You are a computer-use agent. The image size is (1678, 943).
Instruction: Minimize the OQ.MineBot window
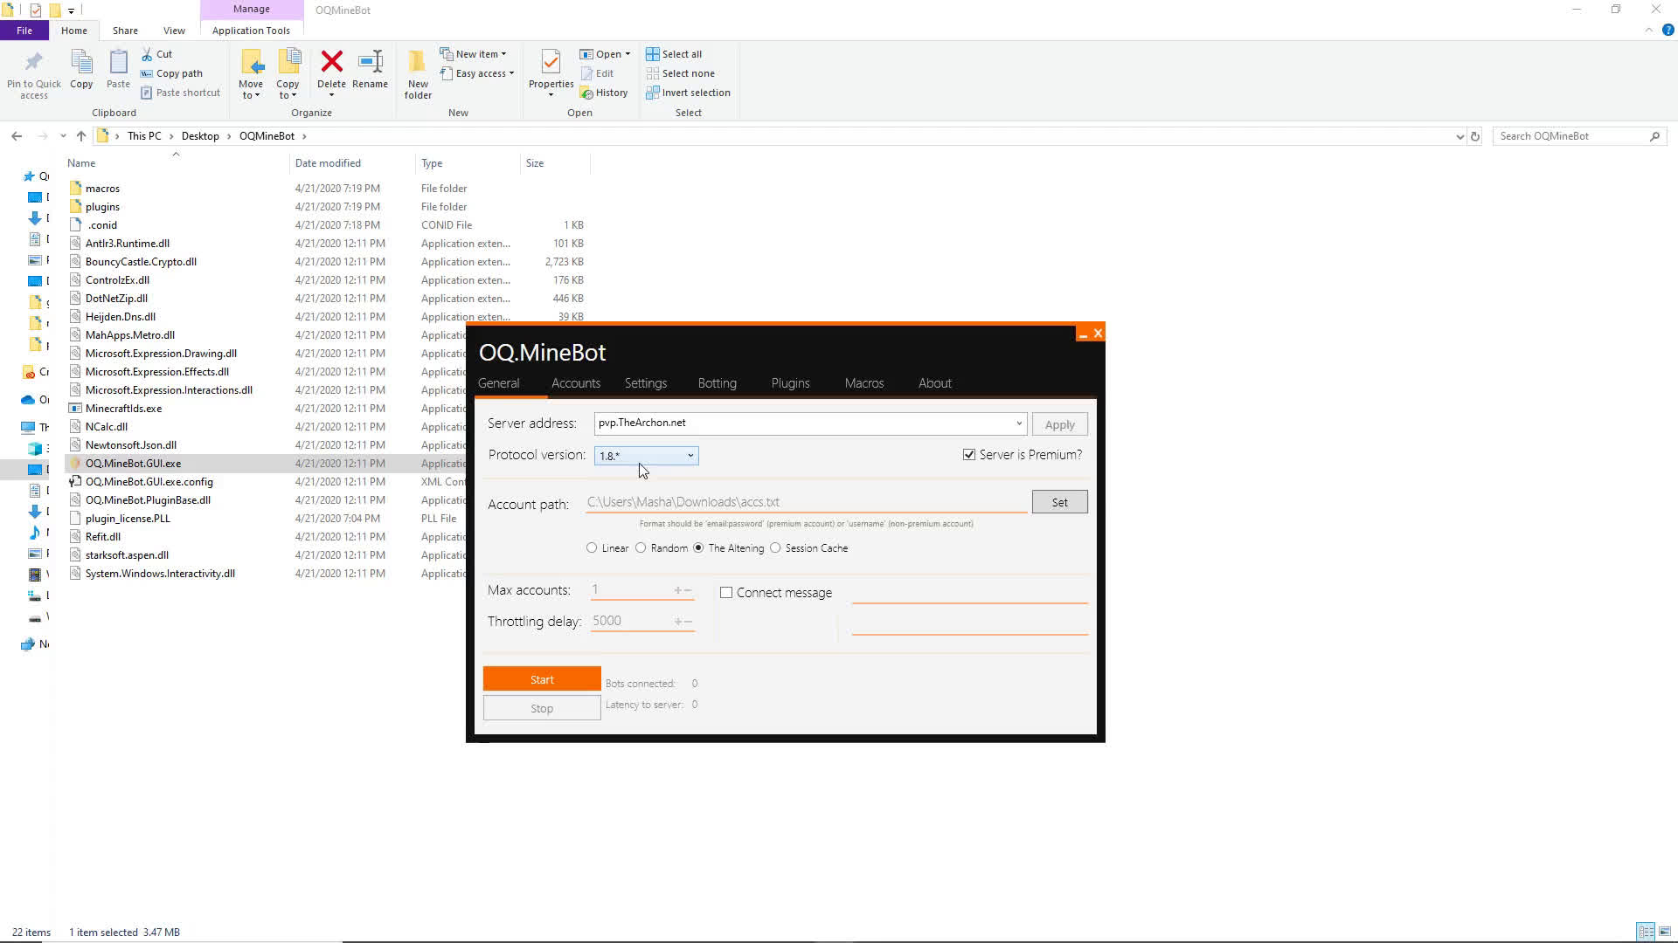pos(1083,334)
